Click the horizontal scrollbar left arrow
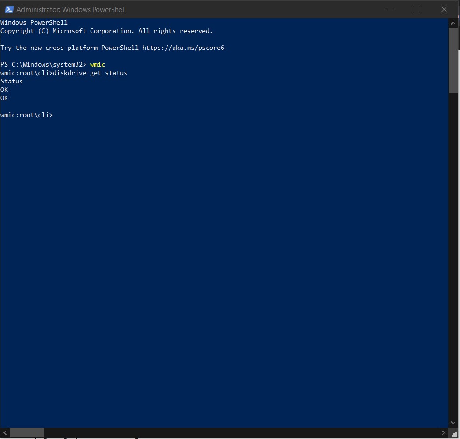 (x=5, y=432)
